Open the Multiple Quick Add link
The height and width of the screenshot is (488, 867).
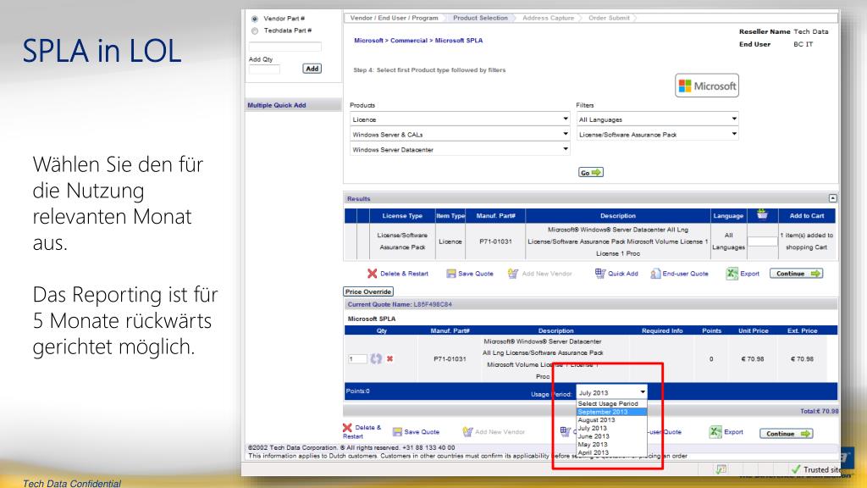pos(277,105)
